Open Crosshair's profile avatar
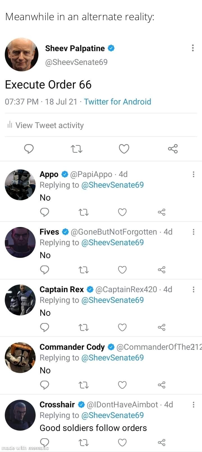Viewport: 202px width, 452px height. (20, 415)
